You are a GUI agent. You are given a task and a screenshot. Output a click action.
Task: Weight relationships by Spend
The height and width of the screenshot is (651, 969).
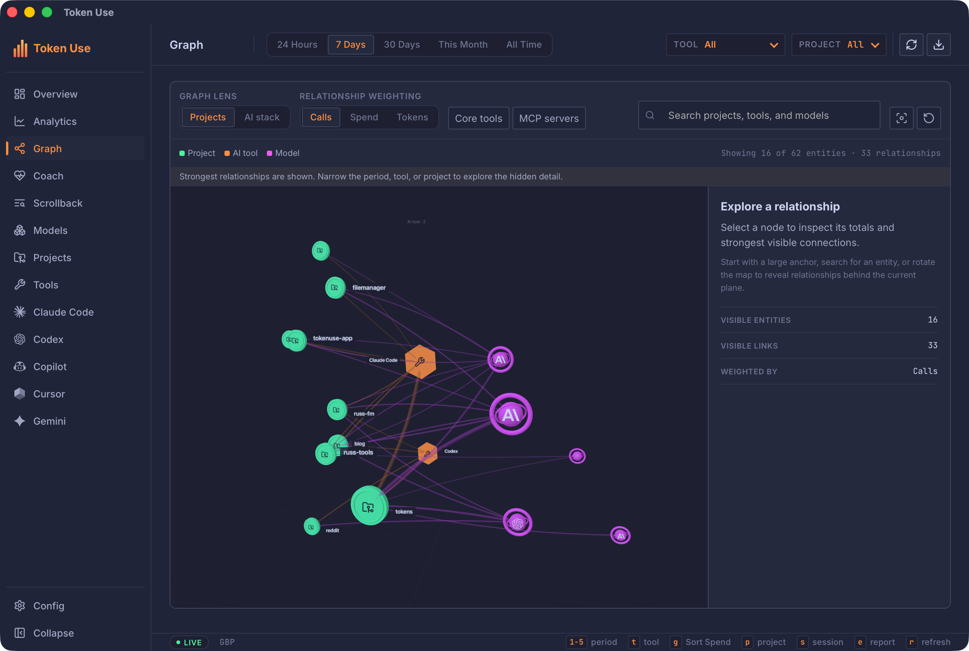[x=364, y=117]
